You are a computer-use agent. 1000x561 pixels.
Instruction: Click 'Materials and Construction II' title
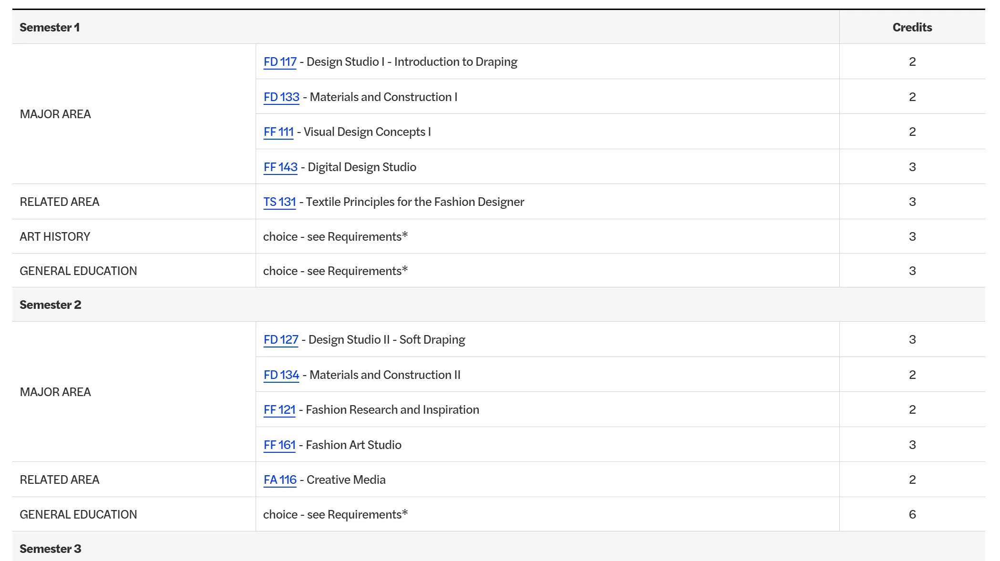click(385, 375)
